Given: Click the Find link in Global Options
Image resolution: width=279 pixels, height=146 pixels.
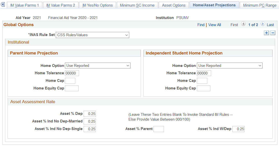Looking at the screenshot, I should click(x=201, y=25).
